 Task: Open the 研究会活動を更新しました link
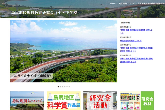pos(131,41)
